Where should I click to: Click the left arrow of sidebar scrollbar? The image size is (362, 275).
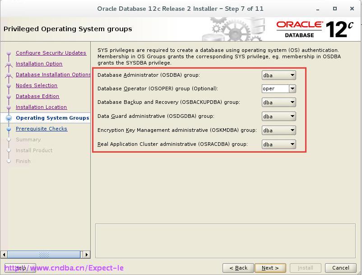(x=4, y=255)
